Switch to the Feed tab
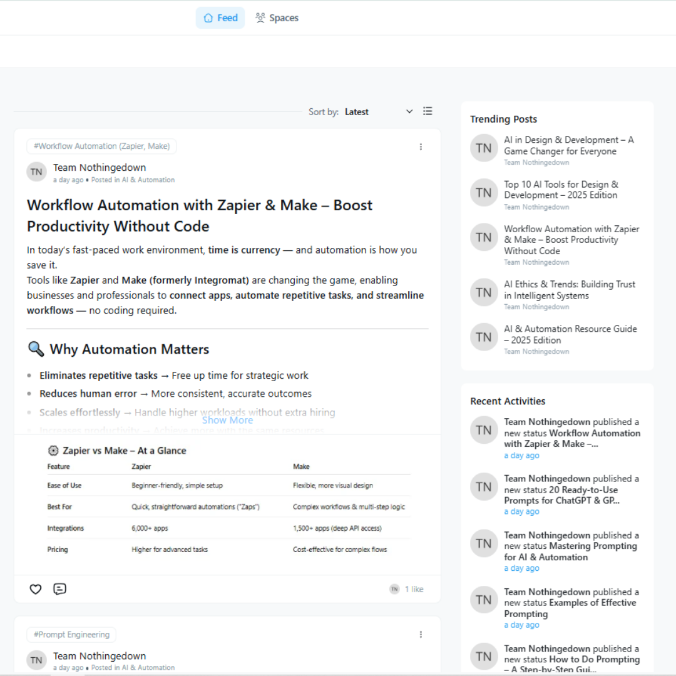Viewport: 676px width, 676px height. point(220,18)
